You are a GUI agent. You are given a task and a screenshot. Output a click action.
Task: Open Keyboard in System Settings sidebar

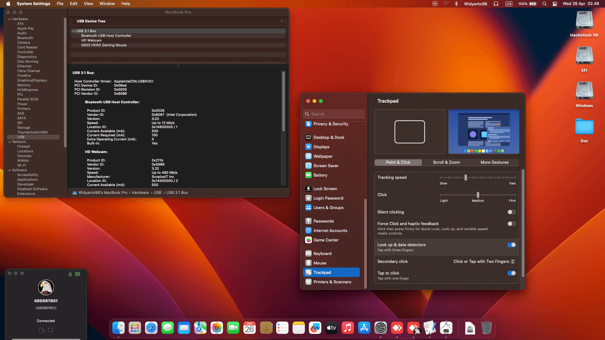click(331, 254)
